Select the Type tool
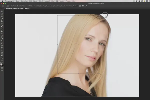This screenshot has height=100, width=150. (x=2, y=48)
